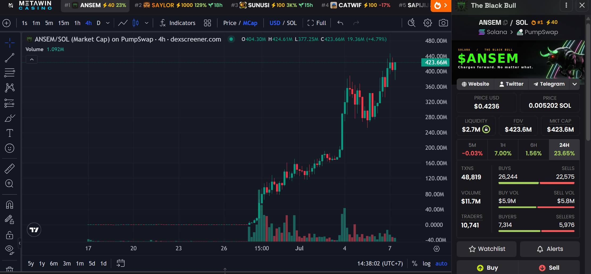This screenshot has width=591, height=274.
Task: Set chart currency to SOL
Action: click(x=292, y=23)
